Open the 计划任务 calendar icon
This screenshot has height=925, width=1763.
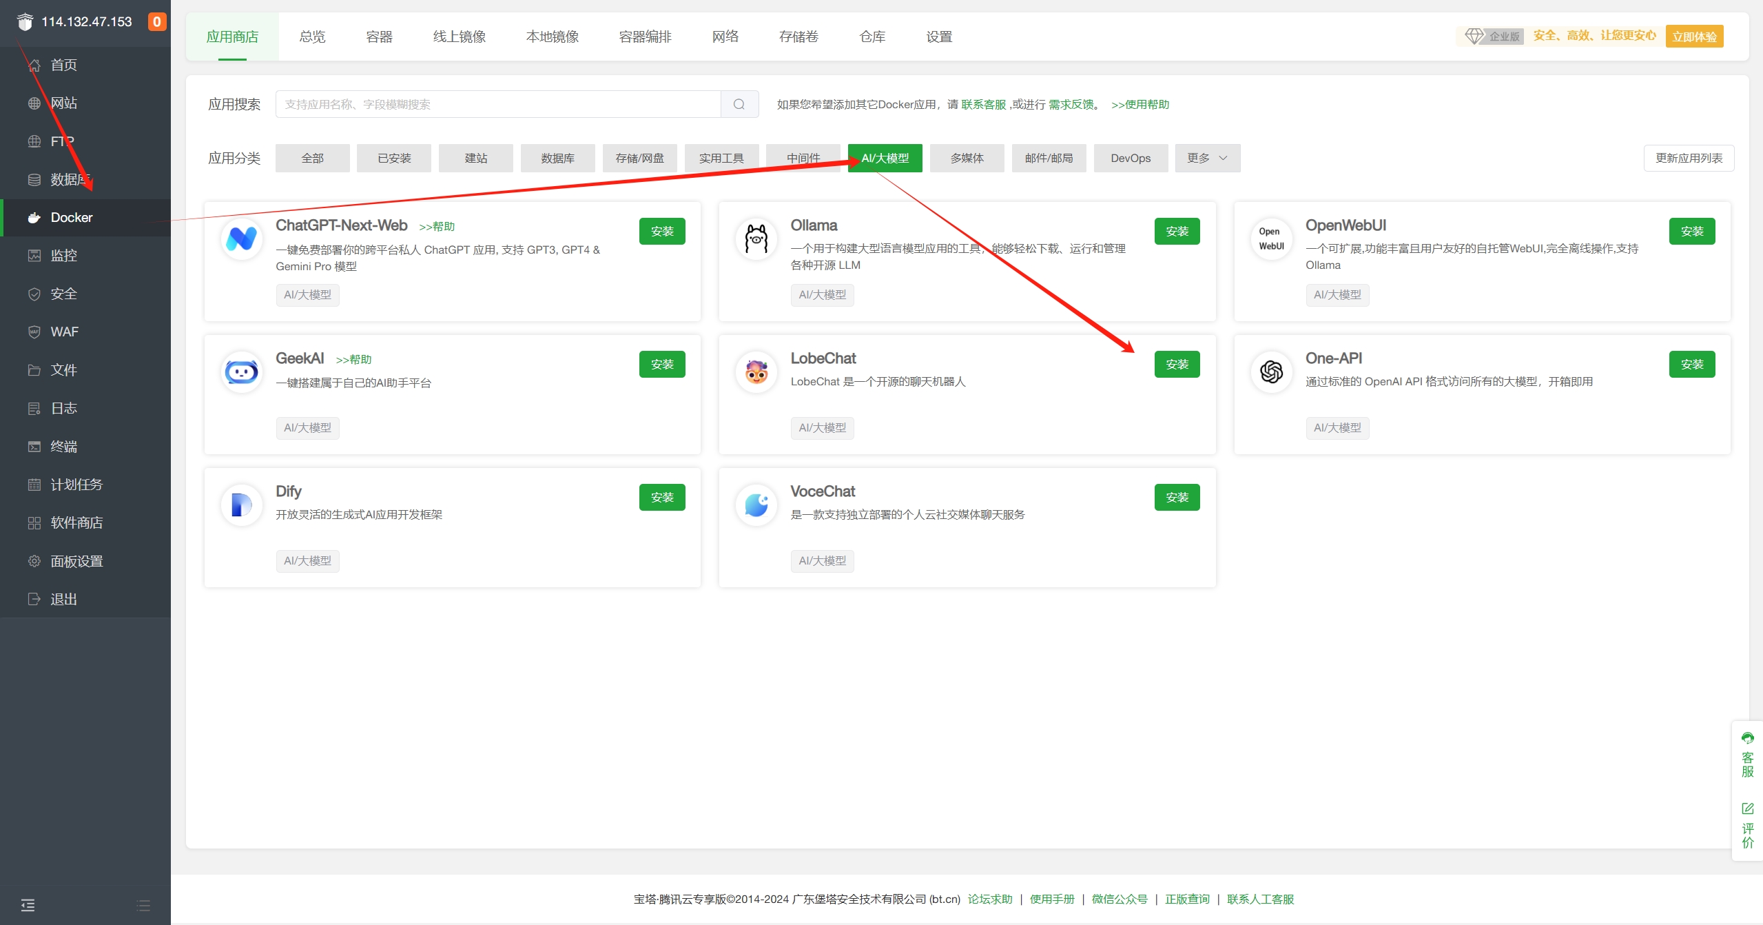(x=34, y=485)
